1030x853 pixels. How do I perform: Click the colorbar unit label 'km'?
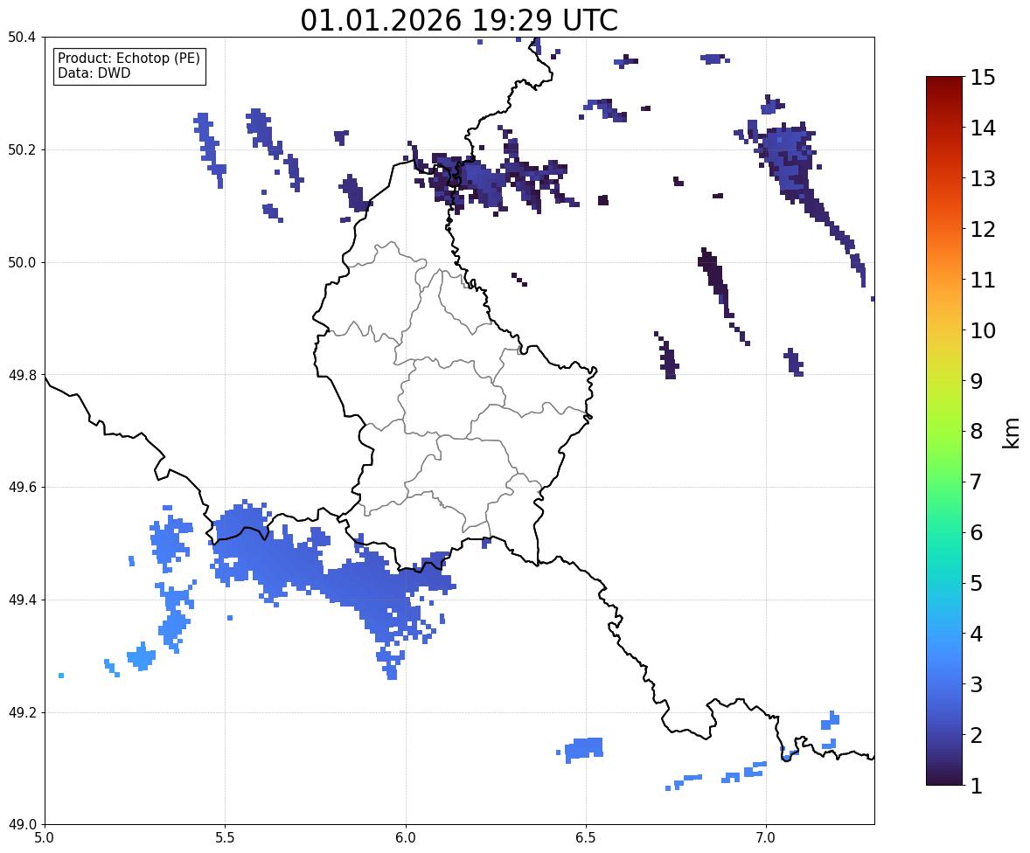tap(1013, 433)
